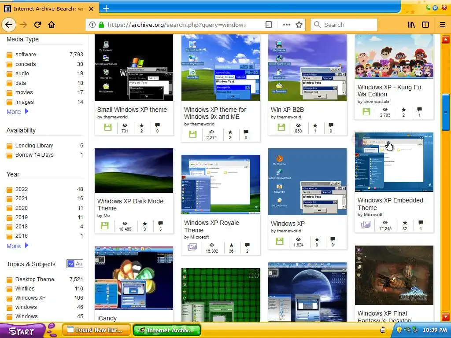This screenshot has width=451, height=338.
Task: Expand More under Media Type
Action: (x=17, y=111)
